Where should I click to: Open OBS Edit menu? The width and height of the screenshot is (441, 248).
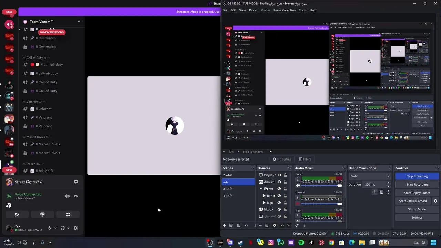coord(233,10)
